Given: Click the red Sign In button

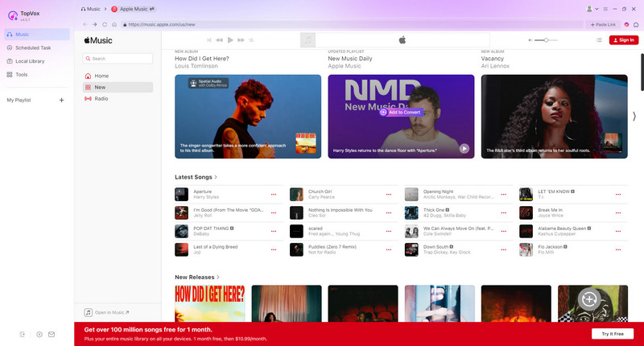Looking at the screenshot, I should 623,39.
